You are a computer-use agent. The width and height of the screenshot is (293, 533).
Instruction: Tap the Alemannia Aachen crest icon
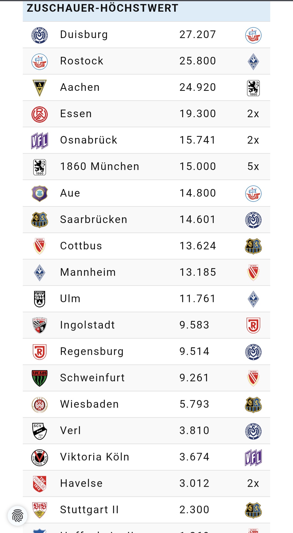[40, 88]
